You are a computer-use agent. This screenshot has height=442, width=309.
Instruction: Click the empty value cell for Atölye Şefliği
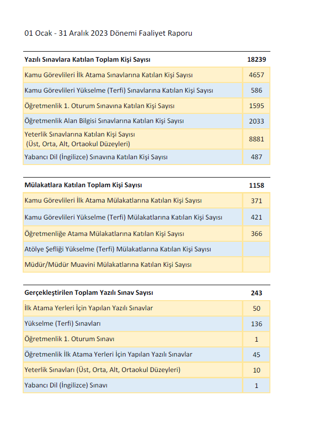click(x=256, y=249)
